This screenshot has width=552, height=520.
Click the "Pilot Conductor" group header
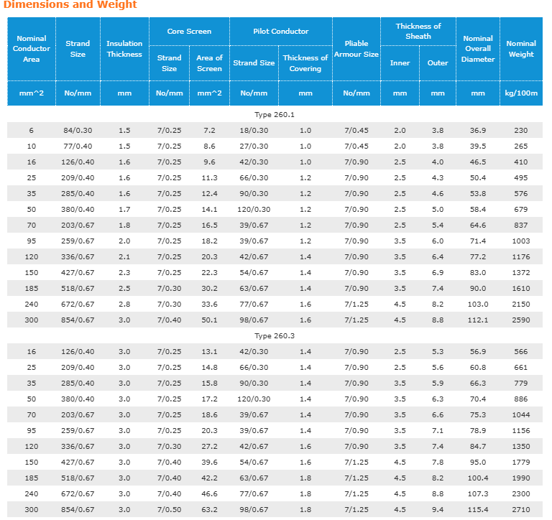click(280, 32)
